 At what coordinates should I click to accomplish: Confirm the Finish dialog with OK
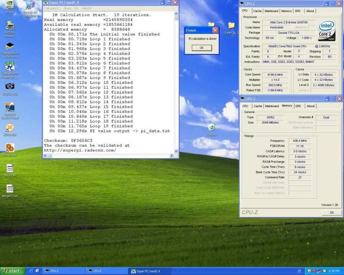tap(202, 48)
